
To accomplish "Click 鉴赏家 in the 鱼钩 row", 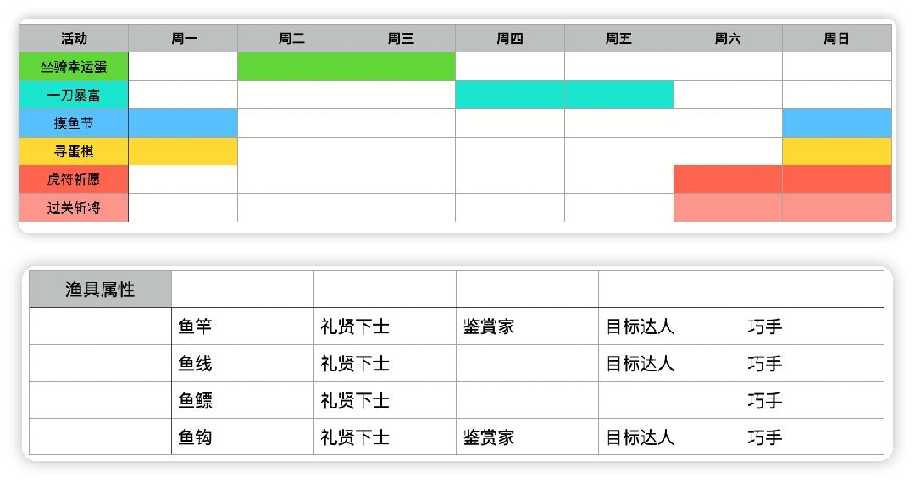I will (x=489, y=437).
